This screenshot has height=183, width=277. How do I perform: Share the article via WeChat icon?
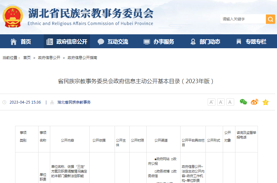243,102
